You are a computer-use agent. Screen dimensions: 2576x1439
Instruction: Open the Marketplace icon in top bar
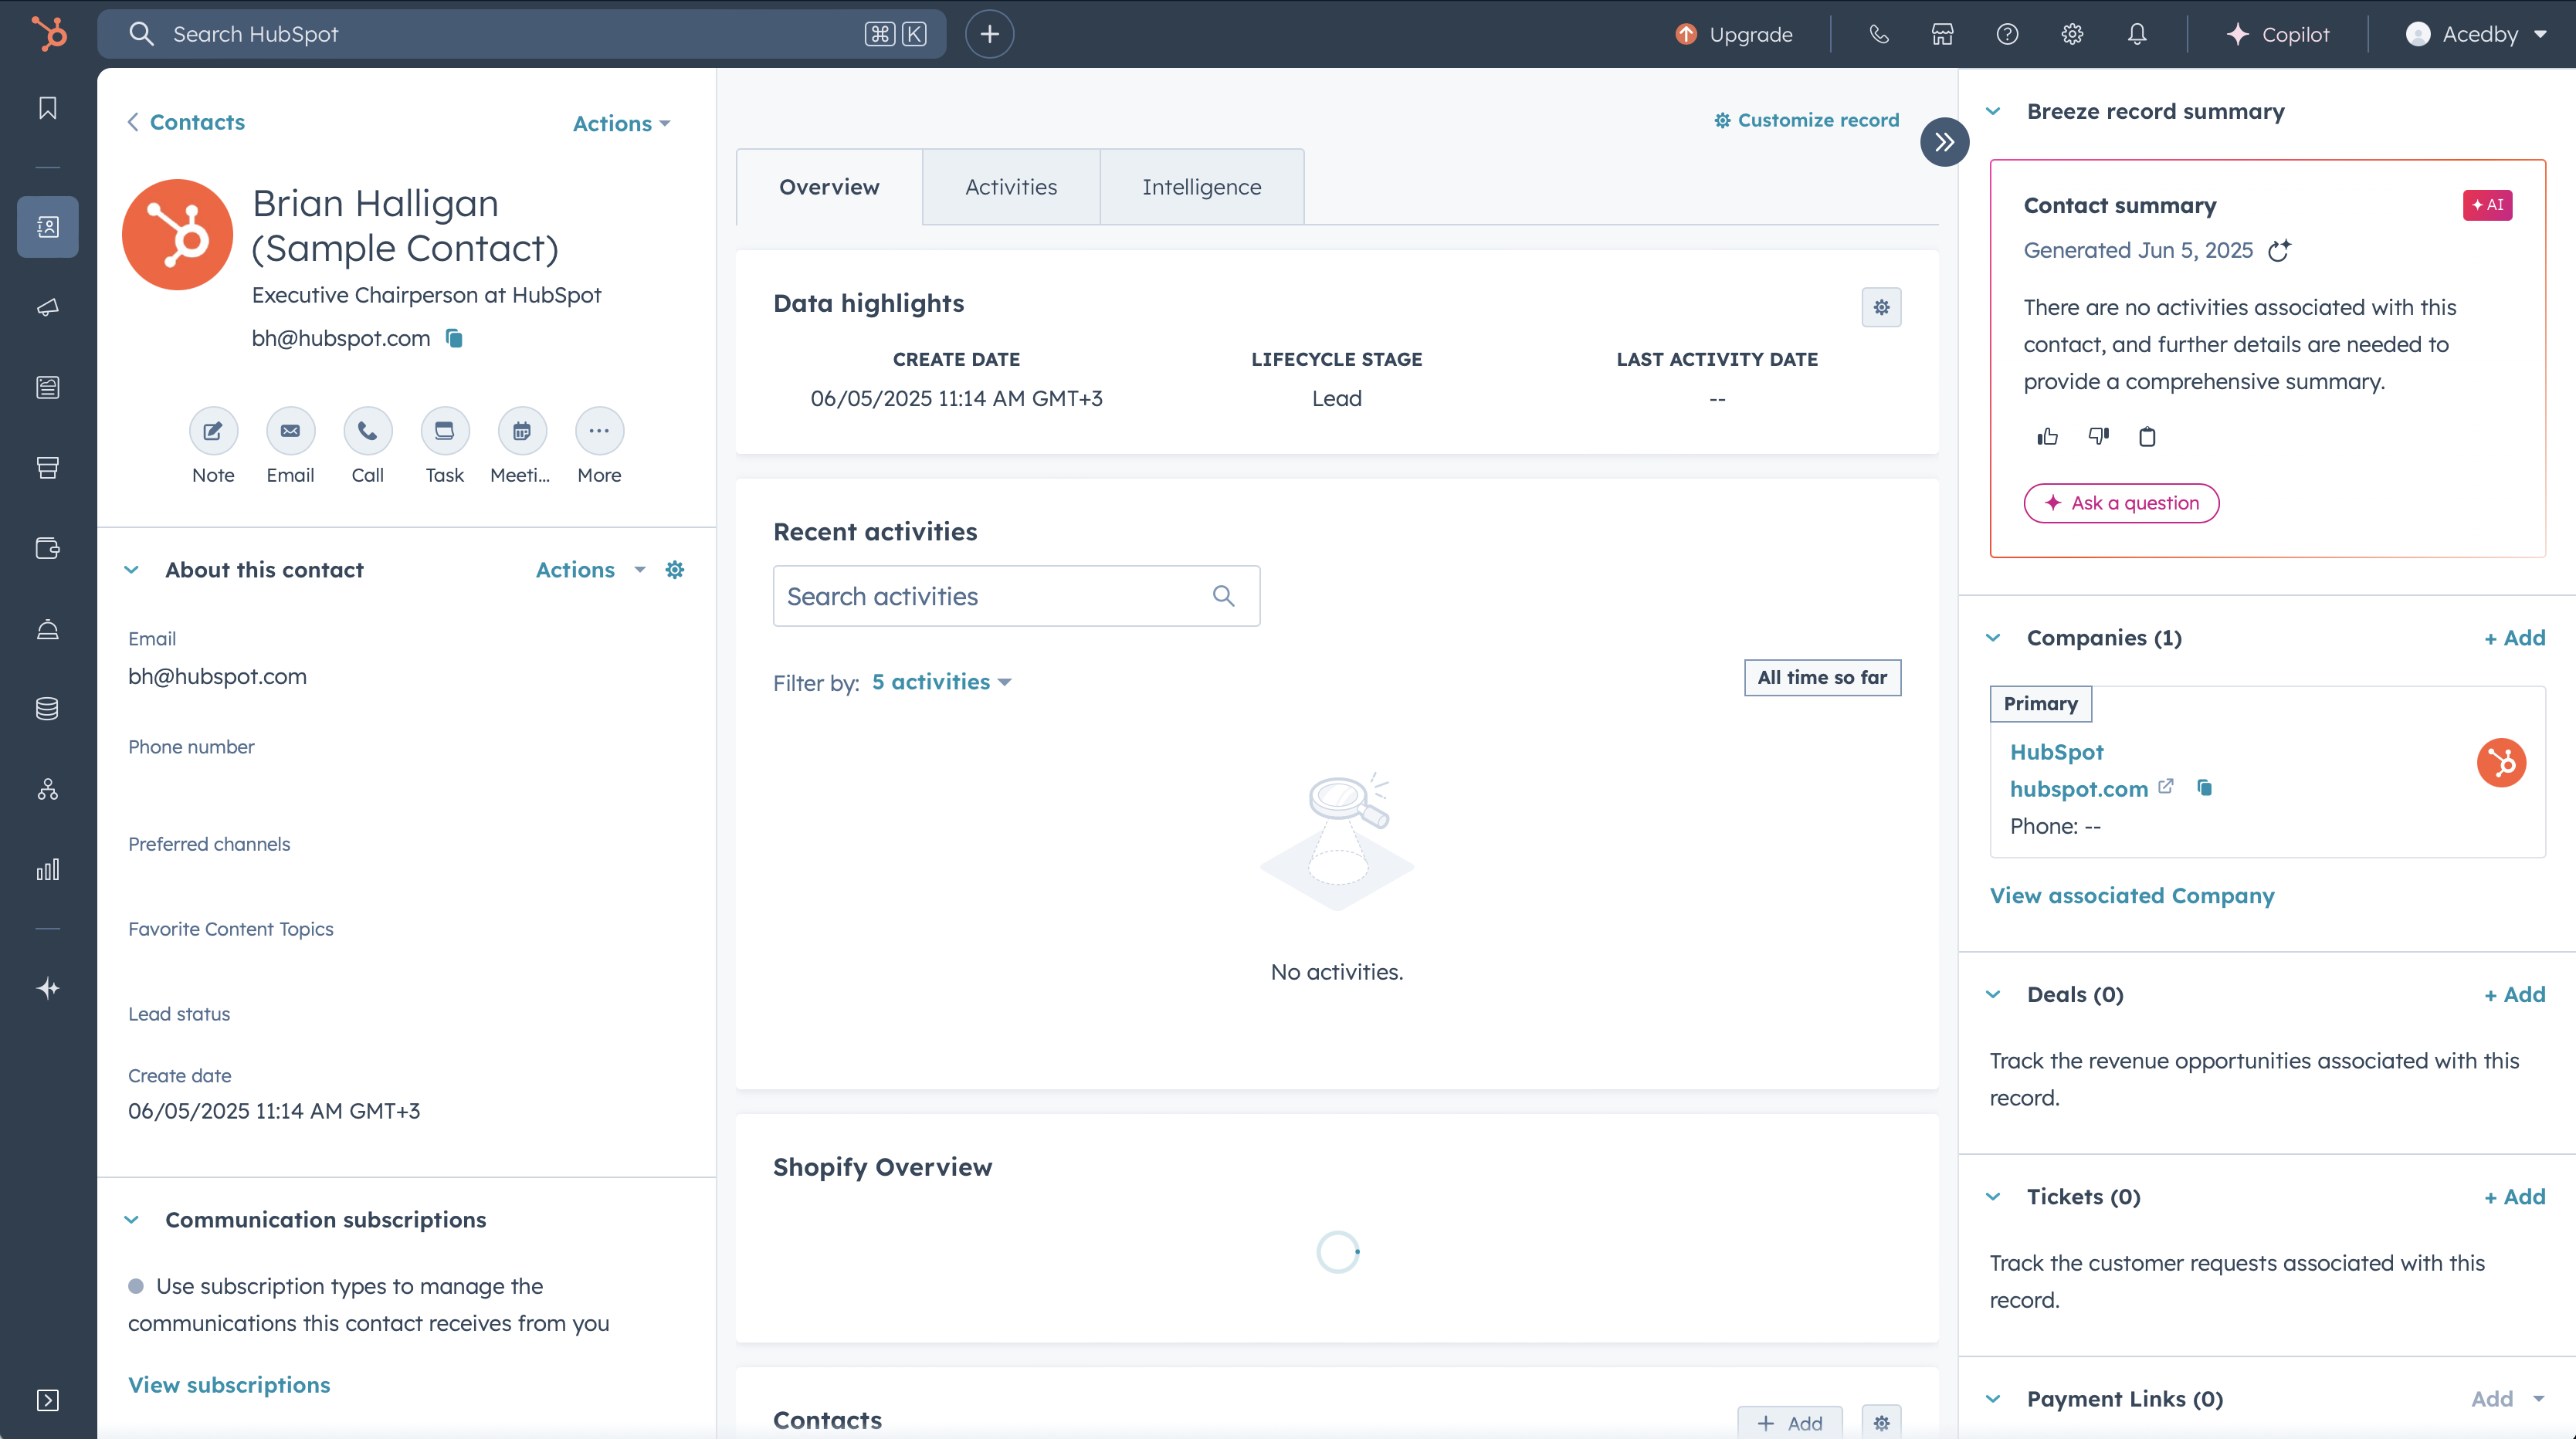click(1942, 34)
